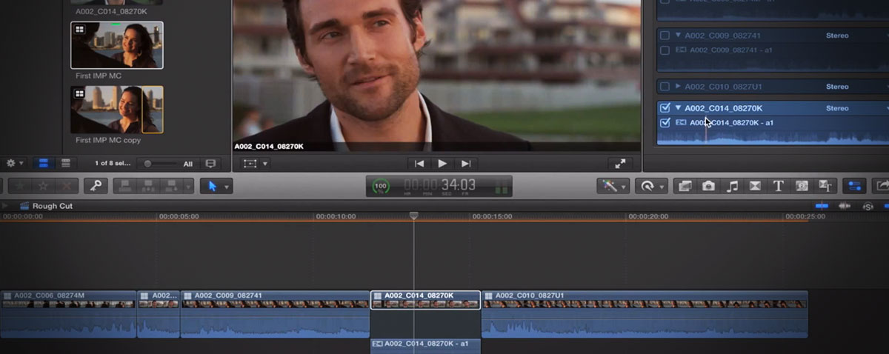Click clip appearance icon next to All
889x354 pixels.
[x=210, y=164]
